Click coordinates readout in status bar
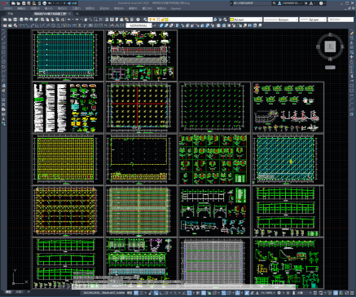Screen dimensions: 356x297 [x=104, y=293]
